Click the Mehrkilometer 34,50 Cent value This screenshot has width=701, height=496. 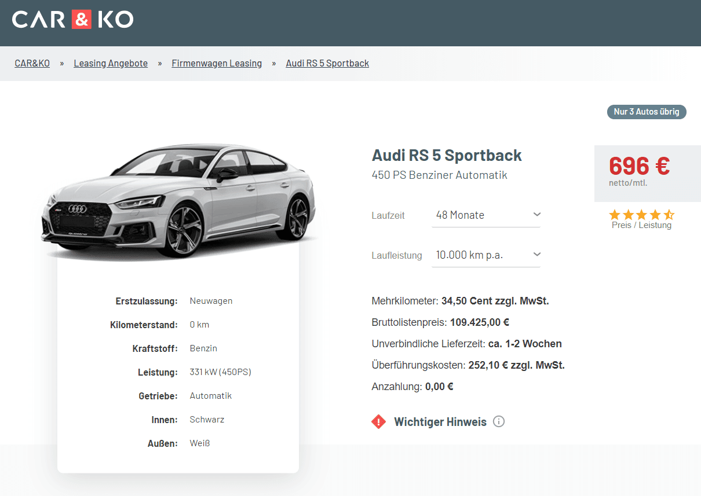(x=495, y=301)
